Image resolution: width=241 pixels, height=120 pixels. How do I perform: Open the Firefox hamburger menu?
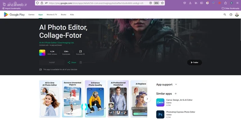237,3
